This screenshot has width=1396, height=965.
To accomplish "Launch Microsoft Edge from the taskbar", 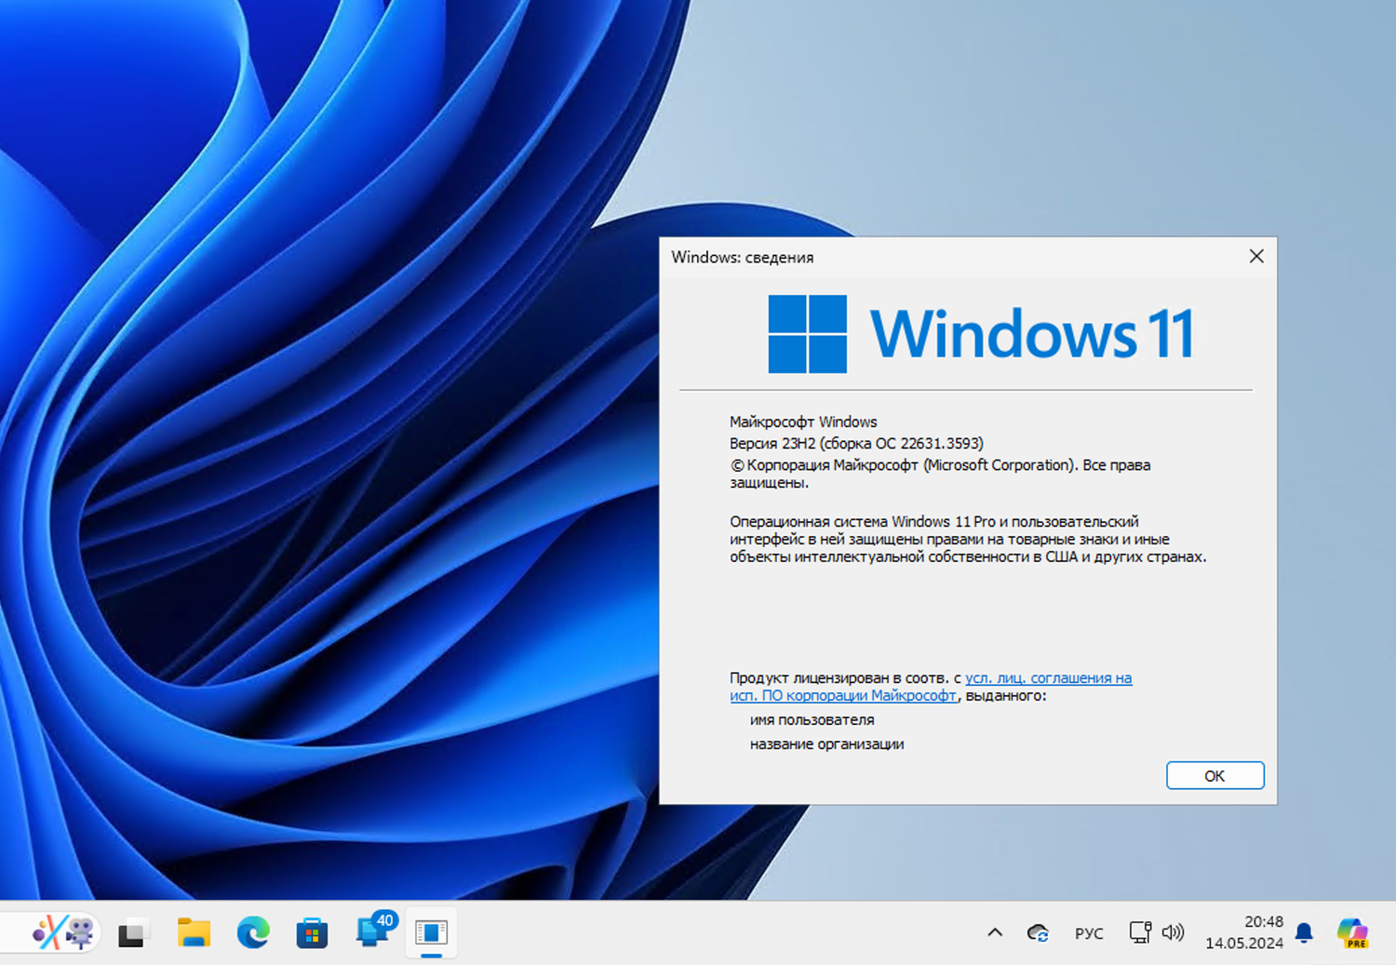I will click(251, 931).
